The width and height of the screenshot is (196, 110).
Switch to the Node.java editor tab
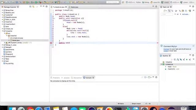[73, 7]
